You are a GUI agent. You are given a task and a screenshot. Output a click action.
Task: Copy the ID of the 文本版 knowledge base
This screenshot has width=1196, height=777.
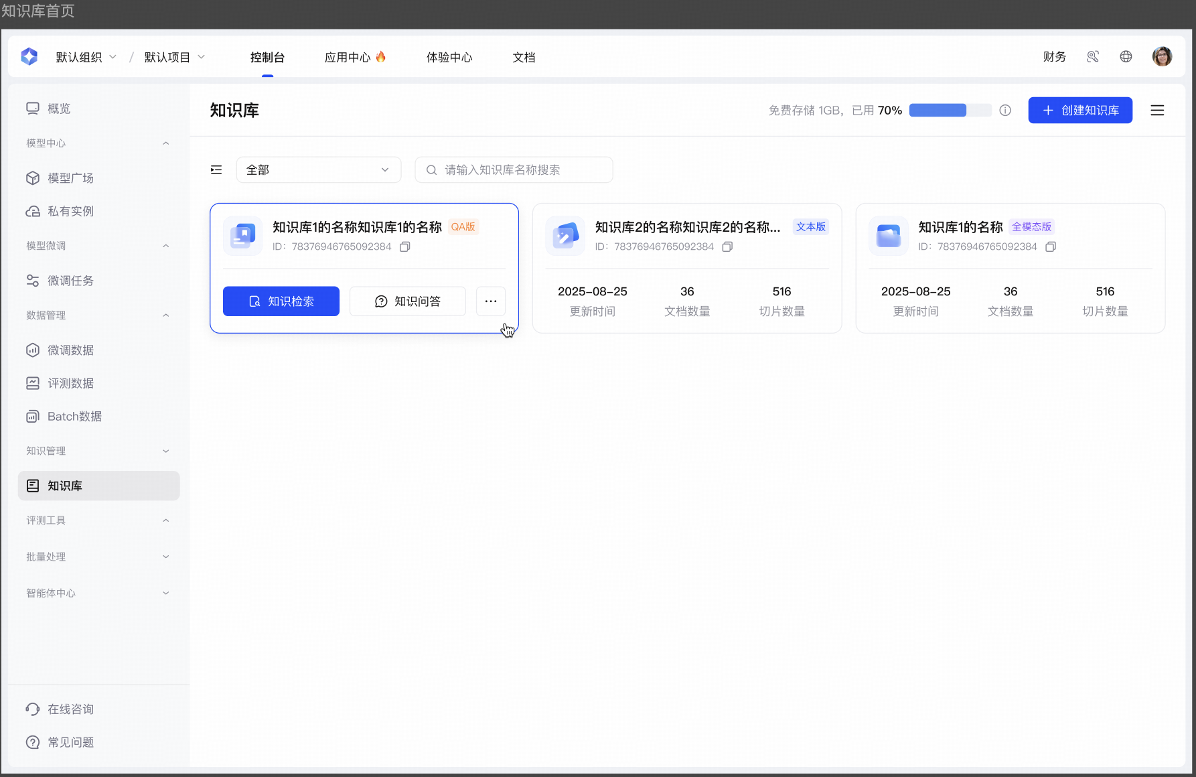tap(727, 247)
